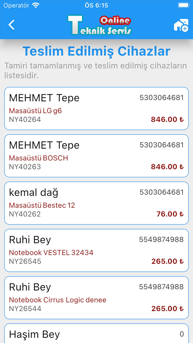Tap the clock showing ÖS 6:15
Screen dimensions: 193x343
pos(96,5)
